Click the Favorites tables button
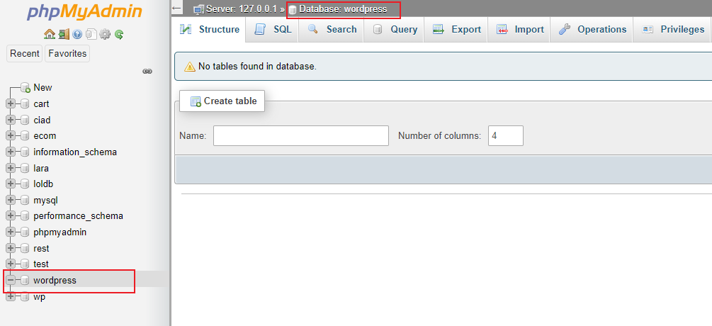This screenshot has height=326, width=712. click(67, 54)
